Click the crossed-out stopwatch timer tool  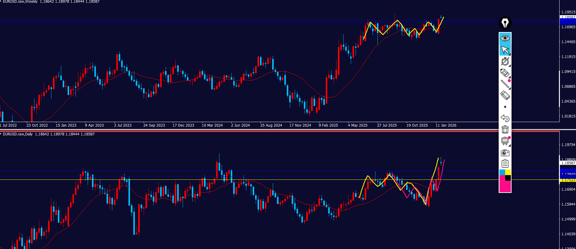[505, 61]
